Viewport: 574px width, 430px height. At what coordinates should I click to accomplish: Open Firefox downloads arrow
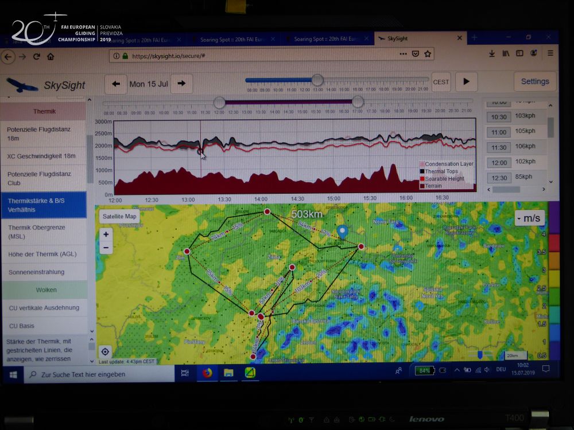pos(492,53)
